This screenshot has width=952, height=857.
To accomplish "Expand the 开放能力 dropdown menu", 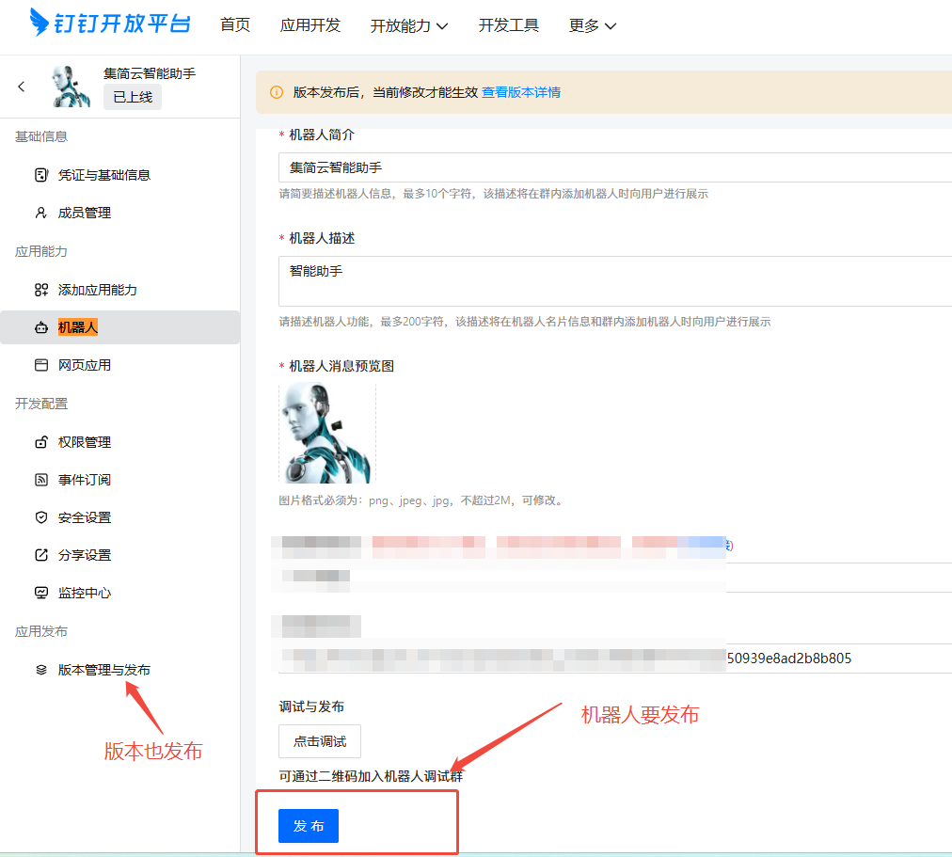I will (x=409, y=25).
